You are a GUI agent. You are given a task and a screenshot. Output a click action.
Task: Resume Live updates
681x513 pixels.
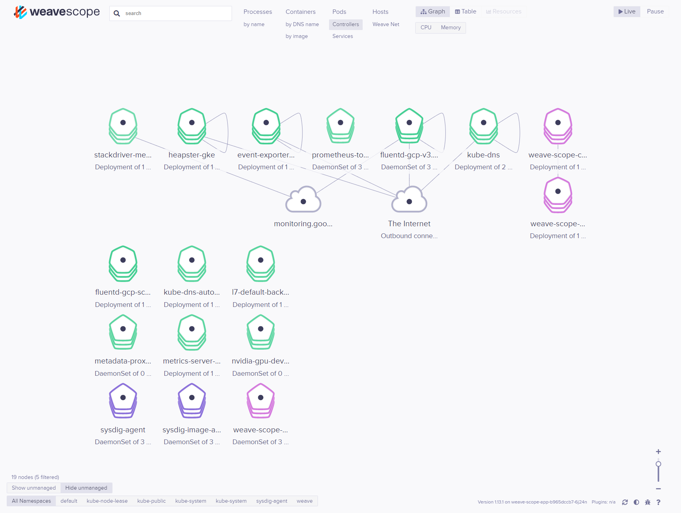coord(627,11)
